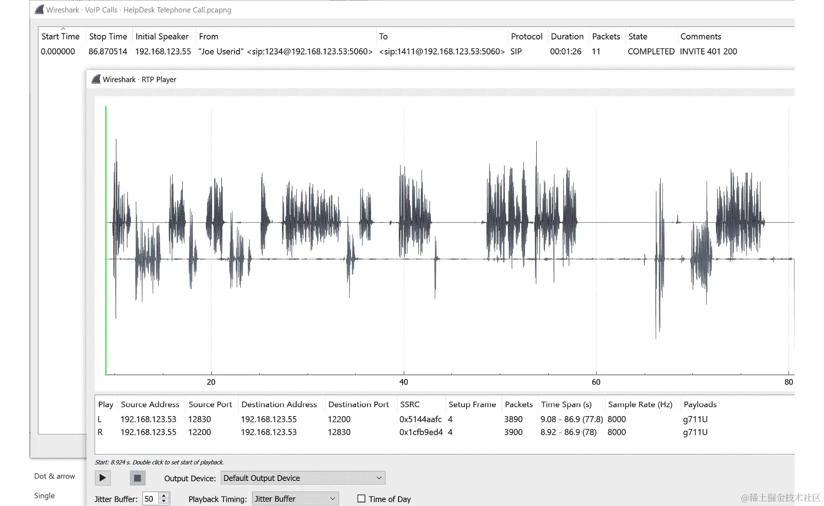Select the L channel stream row

[444, 419]
